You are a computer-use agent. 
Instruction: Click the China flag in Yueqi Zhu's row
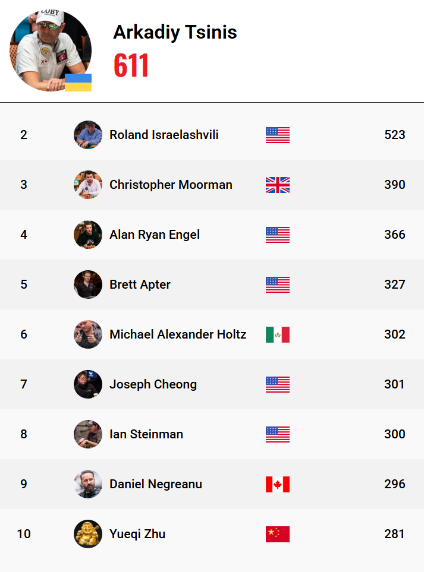click(x=278, y=534)
